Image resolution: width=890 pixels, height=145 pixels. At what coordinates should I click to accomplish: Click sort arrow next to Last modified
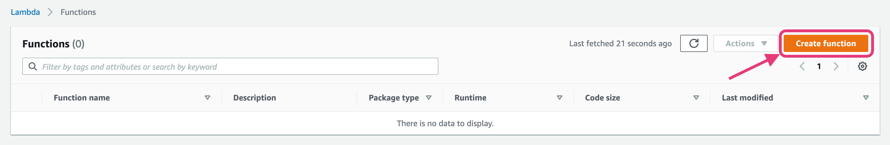point(865,98)
